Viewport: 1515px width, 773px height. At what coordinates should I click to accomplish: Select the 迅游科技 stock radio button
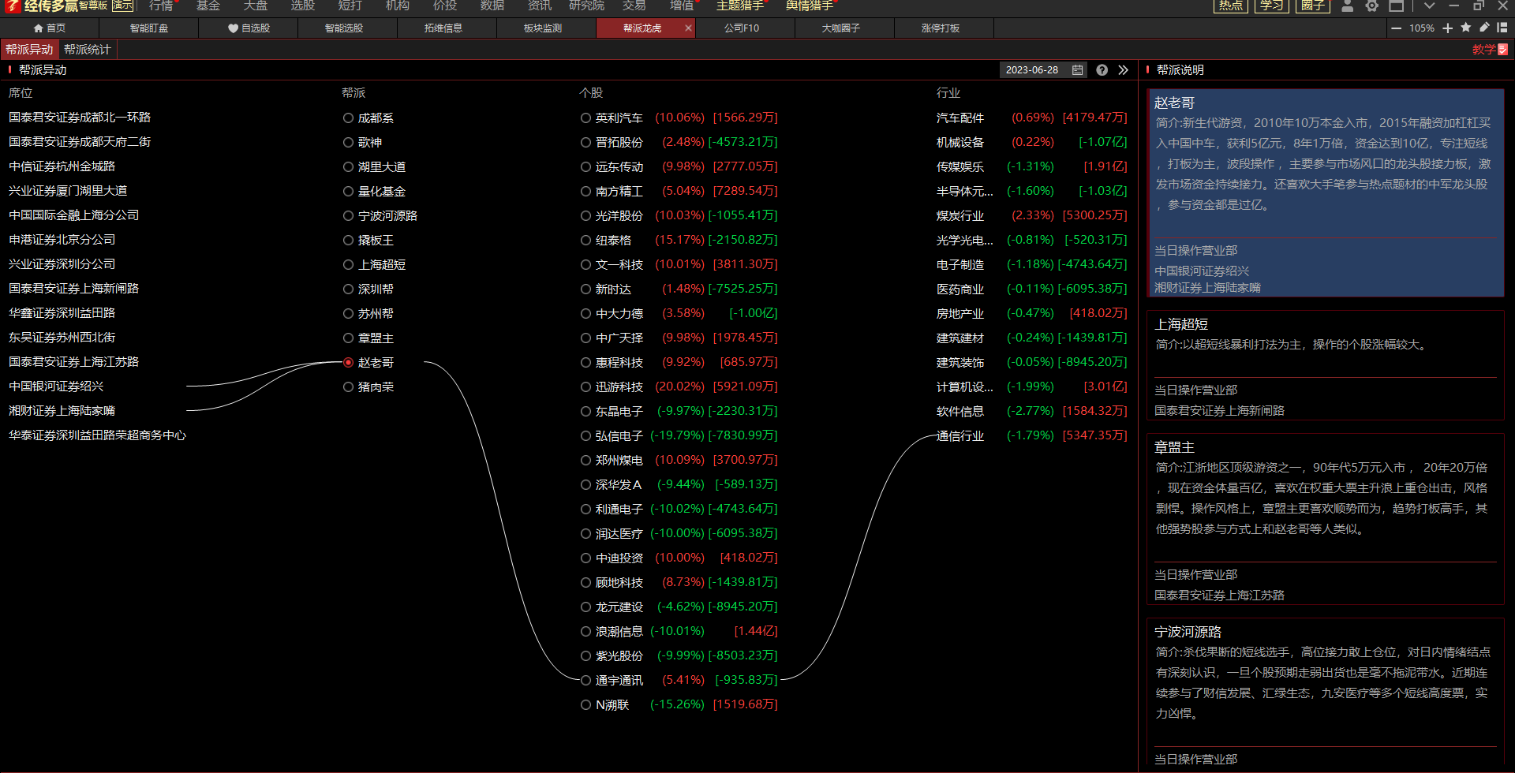tap(585, 387)
